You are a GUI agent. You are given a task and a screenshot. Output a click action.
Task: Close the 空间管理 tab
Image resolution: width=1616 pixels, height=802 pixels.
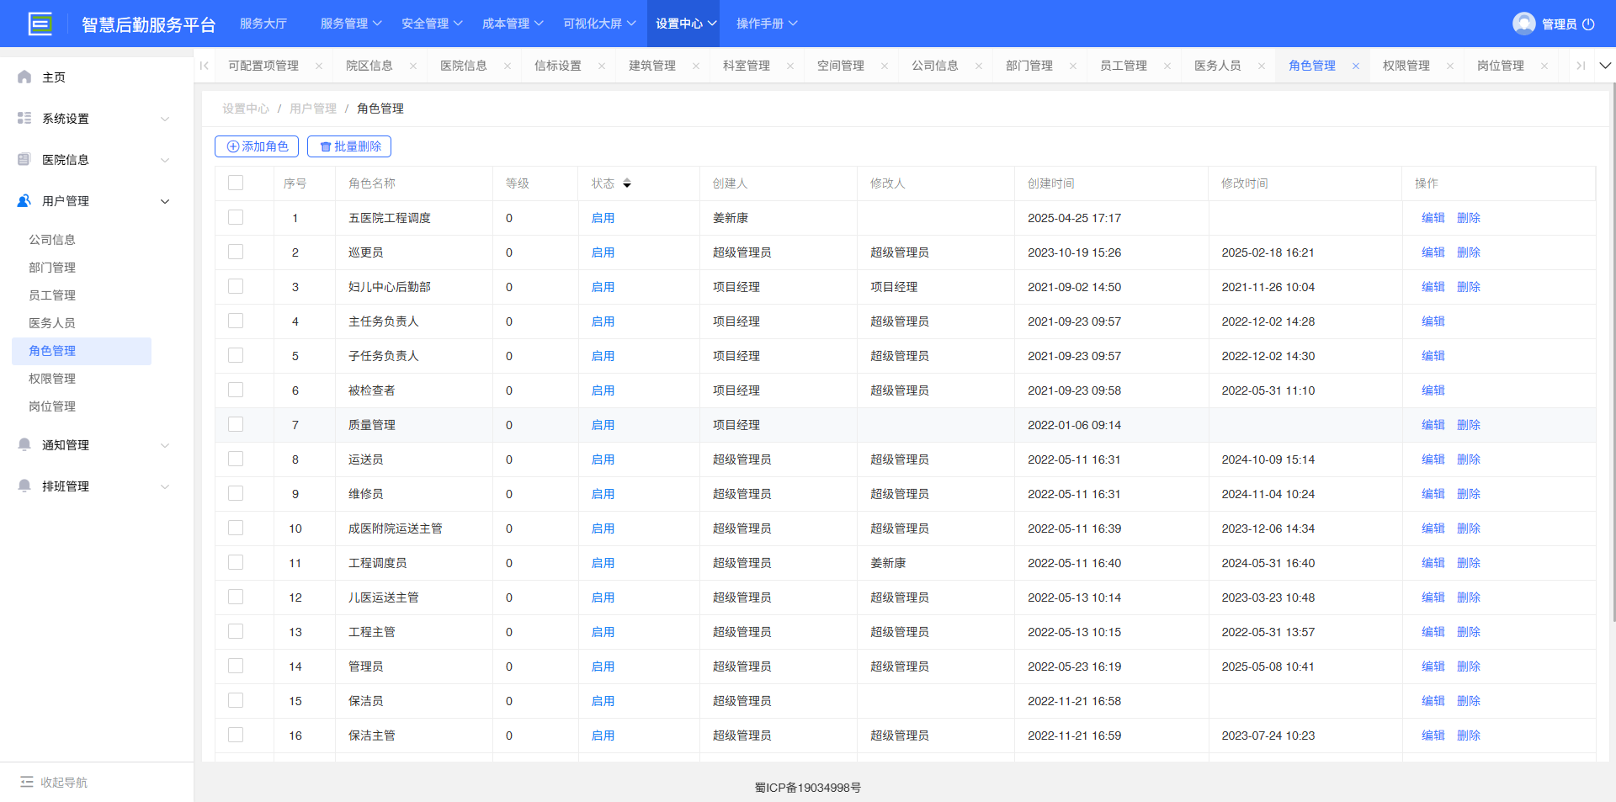(885, 66)
